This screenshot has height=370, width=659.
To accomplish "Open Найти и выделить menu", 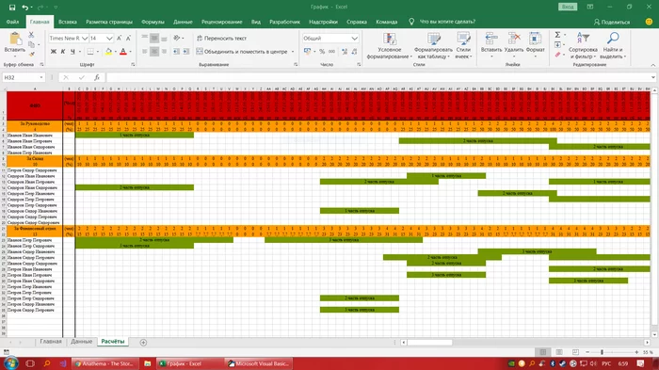I will tap(613, 46).
